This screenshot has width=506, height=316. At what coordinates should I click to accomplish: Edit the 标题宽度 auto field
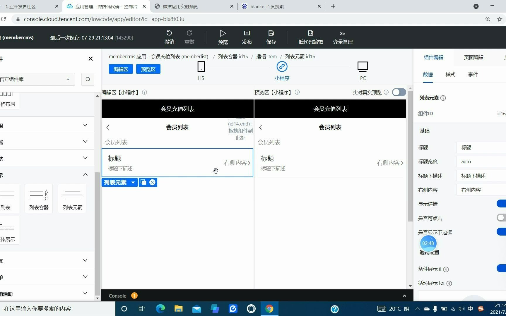pos(481,162)
